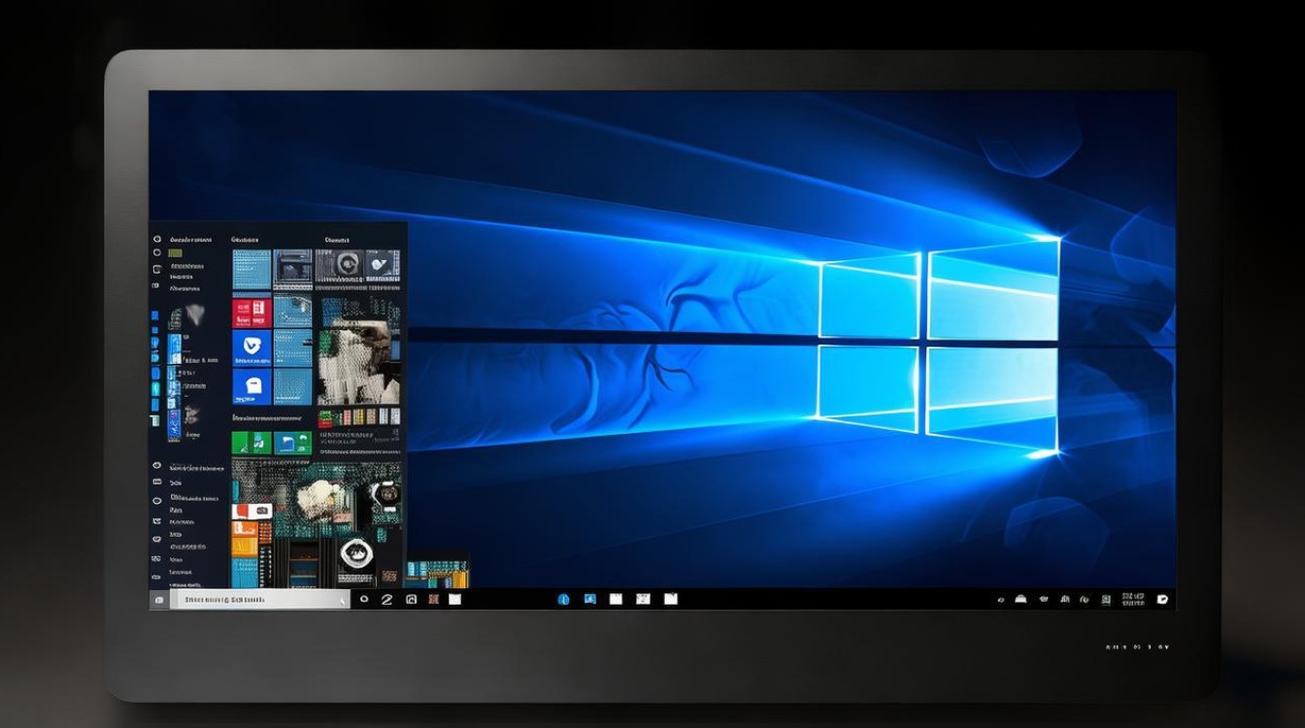Open the Windows Start button on the taskbar
The image size is (1305, 728).
coord(158,600)
